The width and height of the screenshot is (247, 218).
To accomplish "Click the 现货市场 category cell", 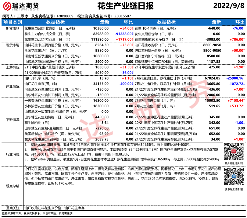I will 13,45.
